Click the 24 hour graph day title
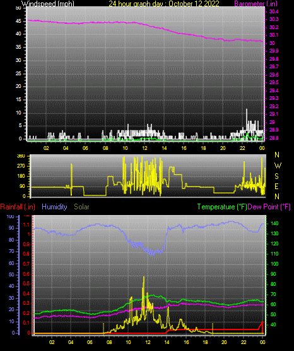The width and height of the screenshot is (294, 351). tap(164, 3)
